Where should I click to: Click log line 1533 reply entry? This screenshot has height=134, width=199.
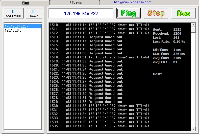point(99,118)
